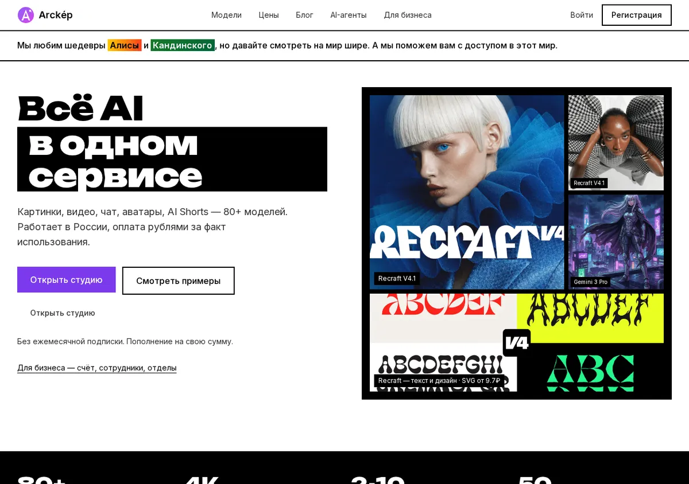Click the Arckép brand name text
The height and width of the screenshot is (484, 689).
(56, 15)
